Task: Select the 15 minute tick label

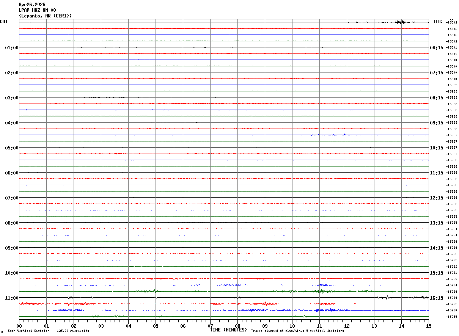Action: [x=428, y=326]
